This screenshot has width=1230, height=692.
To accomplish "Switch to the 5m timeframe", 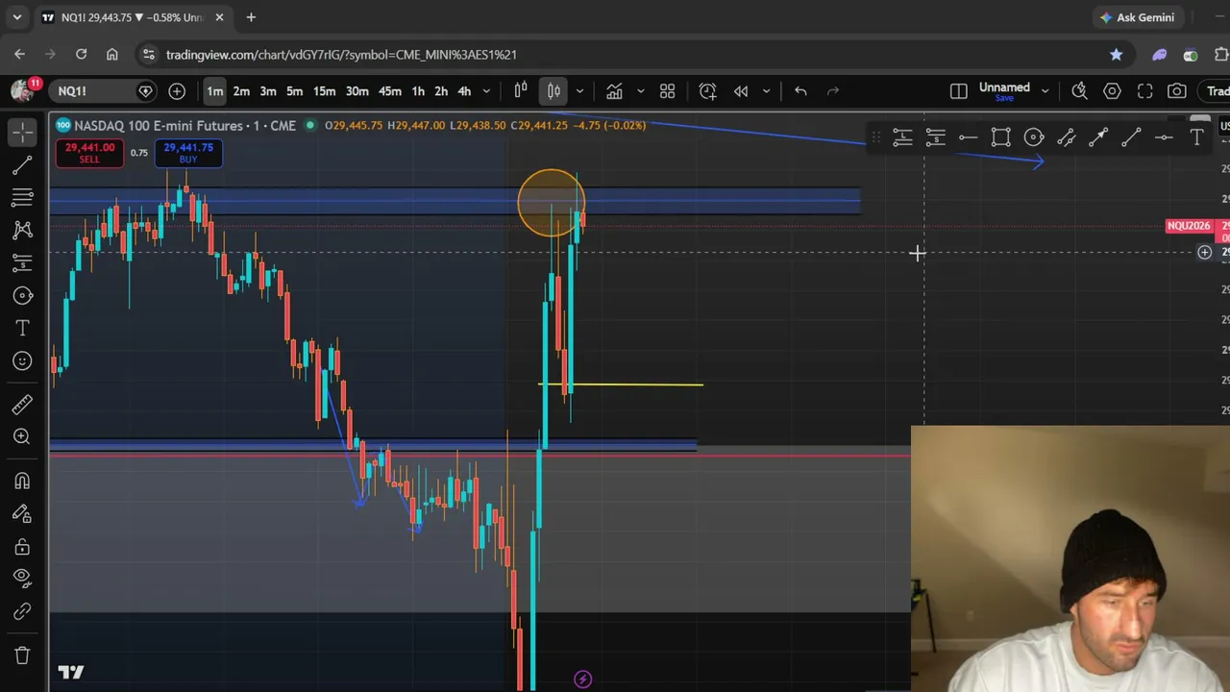I will click(295, 91).
